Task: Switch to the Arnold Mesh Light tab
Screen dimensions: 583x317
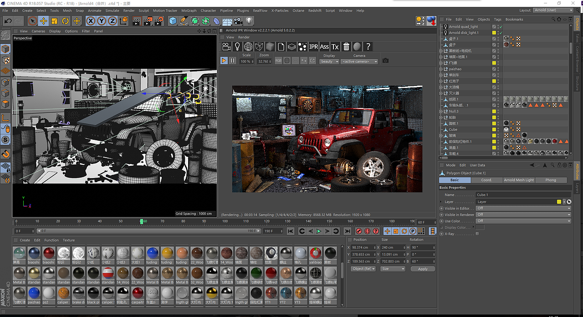Action: [x=518, y=180]
